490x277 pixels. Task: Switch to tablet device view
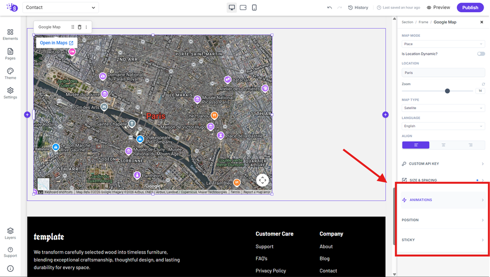[243, 7]
